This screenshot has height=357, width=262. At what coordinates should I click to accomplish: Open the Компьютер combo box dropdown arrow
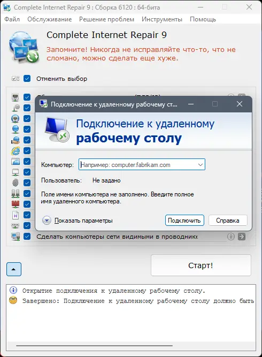pos(201,165)
